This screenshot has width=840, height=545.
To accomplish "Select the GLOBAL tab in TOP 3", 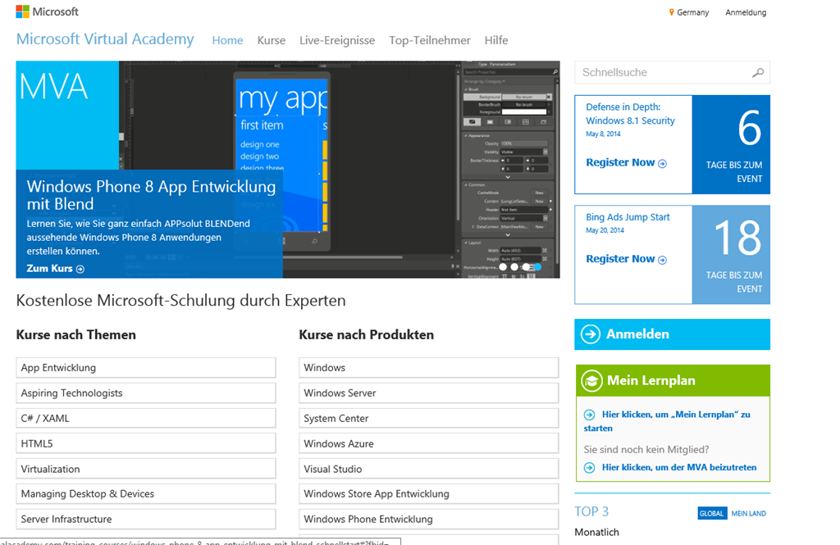I will [x=712, y=514].
